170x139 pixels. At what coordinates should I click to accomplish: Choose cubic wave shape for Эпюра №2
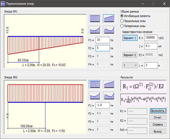coord(109,96)
